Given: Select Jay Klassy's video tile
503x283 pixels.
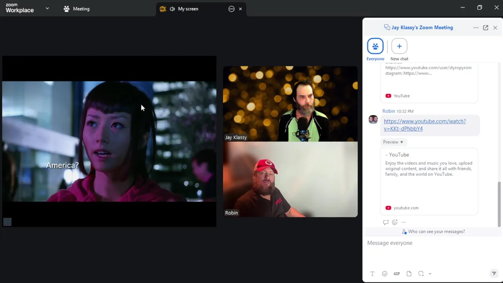Looking at the screenshot, I should click(290, 104).
